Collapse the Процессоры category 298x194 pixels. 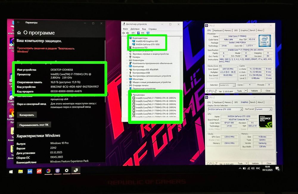(127, 95)
